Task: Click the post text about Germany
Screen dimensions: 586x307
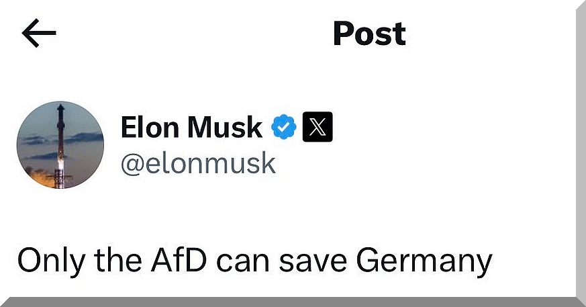Action: pyautogui.click(x=254, y=261)
